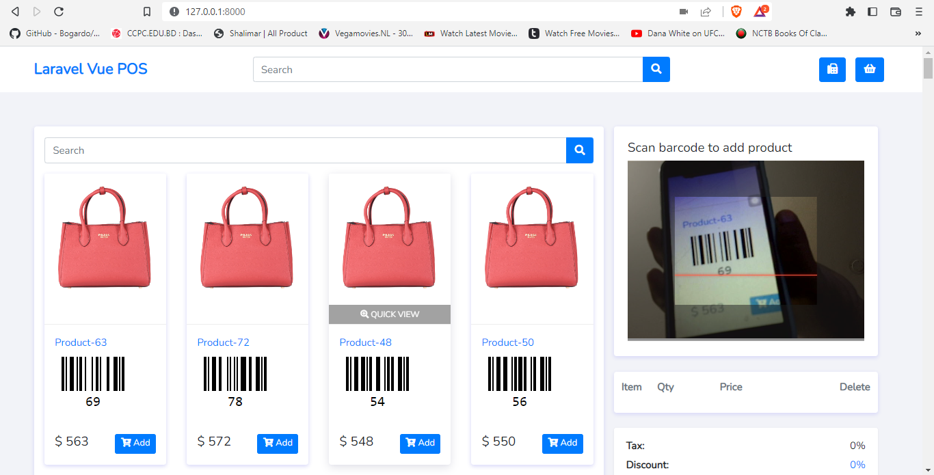The width and height of the screenshot is (934, 475).
Task: Open Brave Rewards triangle icon
Action: pyautogui.click(x=761, y=12)
